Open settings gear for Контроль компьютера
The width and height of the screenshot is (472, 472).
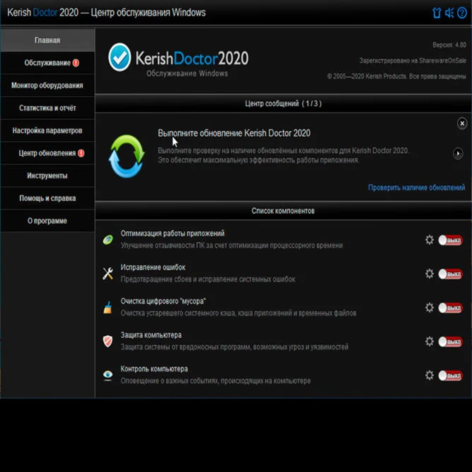click(430, 375)
